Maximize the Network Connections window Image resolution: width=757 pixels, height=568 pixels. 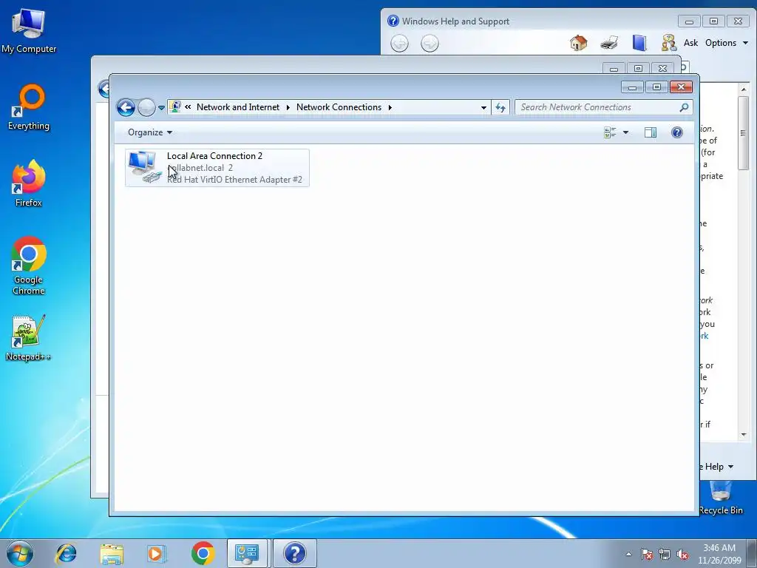[x=656, y=87]
